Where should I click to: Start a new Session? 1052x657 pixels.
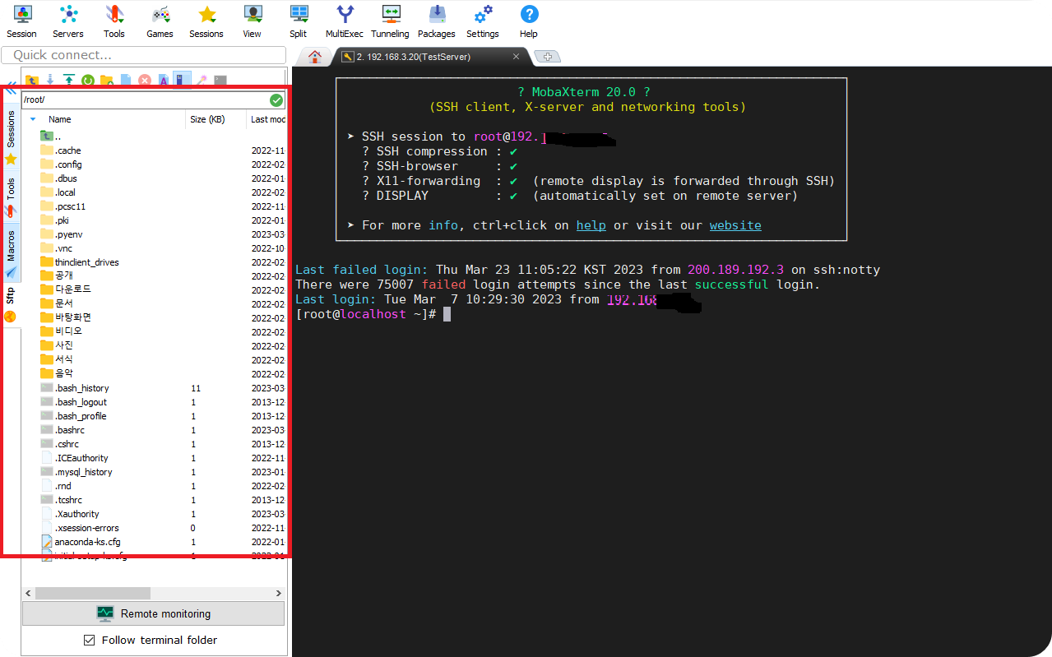pos(21,21)
